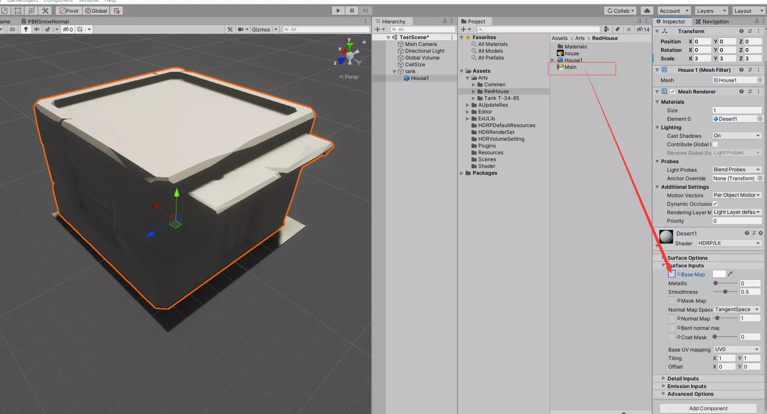Open the Shader HDRP/Lit dropdown
The width and height of the screenshot is (767, 414).
(729, 243)
